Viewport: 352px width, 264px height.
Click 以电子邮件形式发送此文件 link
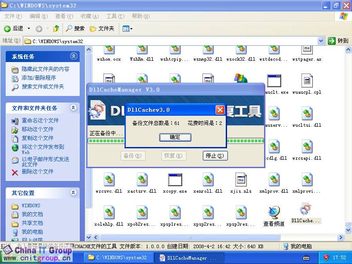(x=45, y=161)
